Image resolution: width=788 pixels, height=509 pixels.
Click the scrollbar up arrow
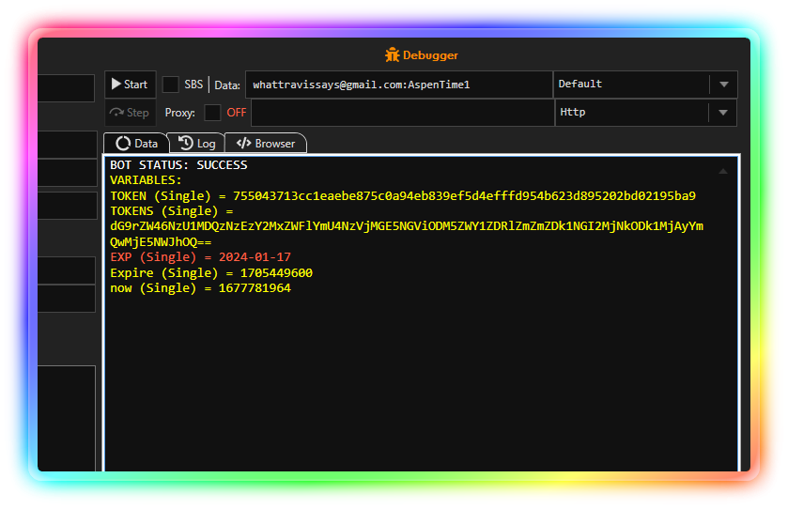(x=722, y=171)
